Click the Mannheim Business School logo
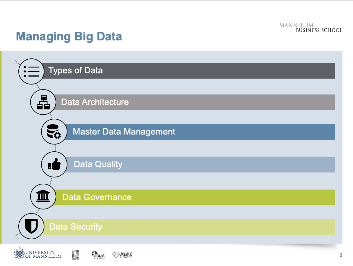Screen dimensions: 353x266 [311, 28]
